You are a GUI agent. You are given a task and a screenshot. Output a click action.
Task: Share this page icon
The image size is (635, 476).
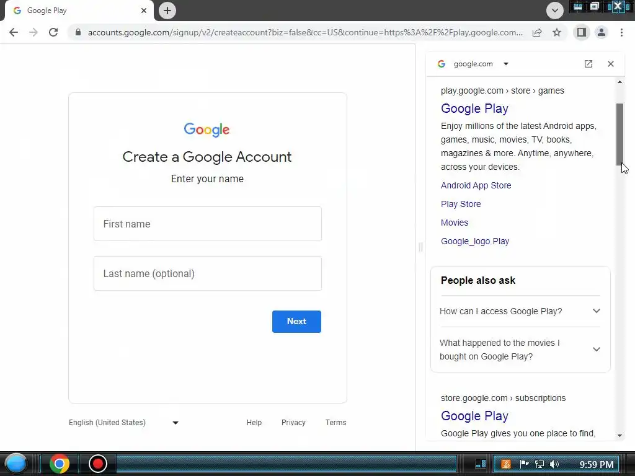(537, 32)
